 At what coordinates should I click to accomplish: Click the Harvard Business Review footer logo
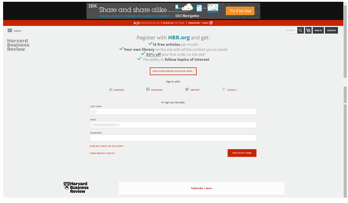[76, 188]
